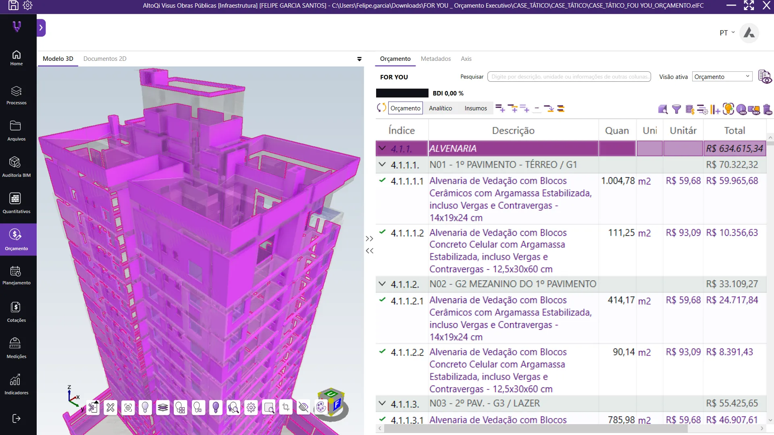The height and width of the screenshot is (435, 774).
Task: Switch to Modelo 3D tab
Action: point(58,59)
